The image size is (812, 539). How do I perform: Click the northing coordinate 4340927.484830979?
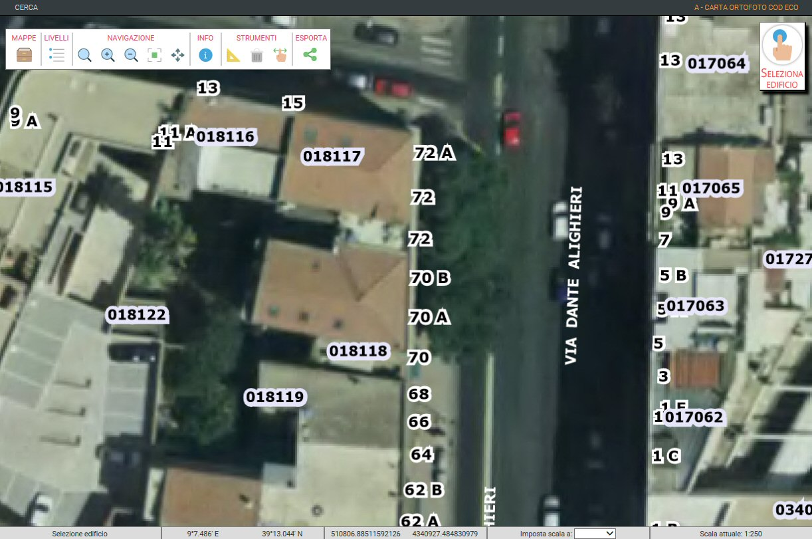[445, 534]
